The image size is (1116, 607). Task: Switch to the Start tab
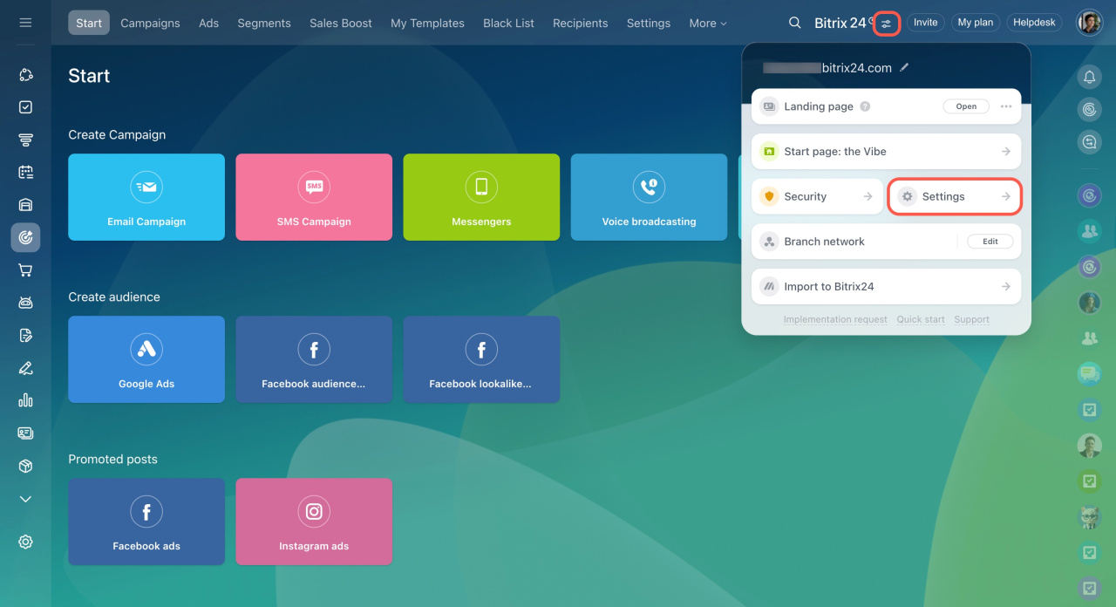pos(89,24)
